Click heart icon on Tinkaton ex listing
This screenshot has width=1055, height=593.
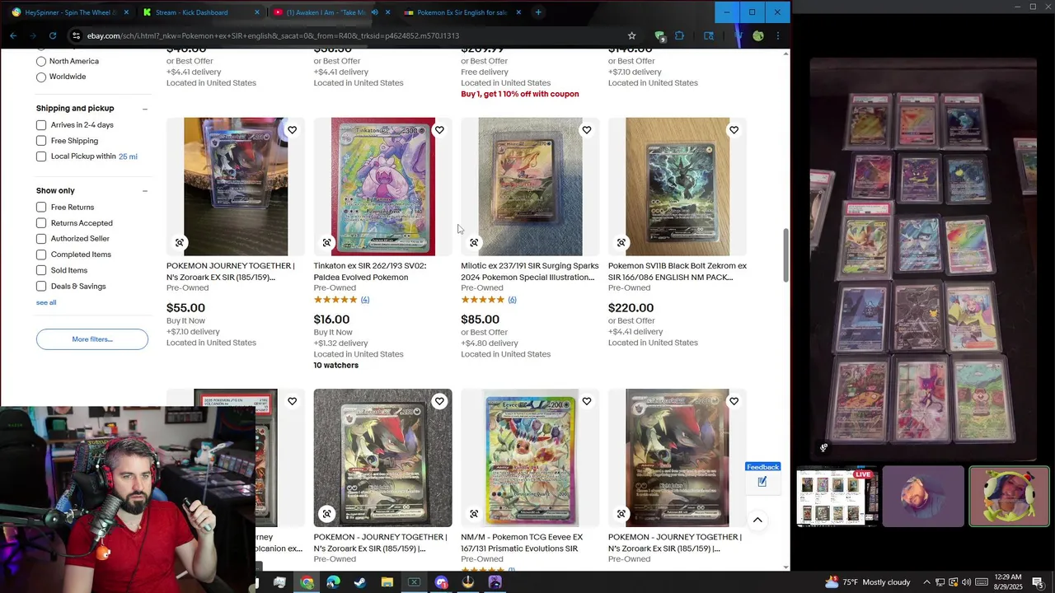pos(439,130)
